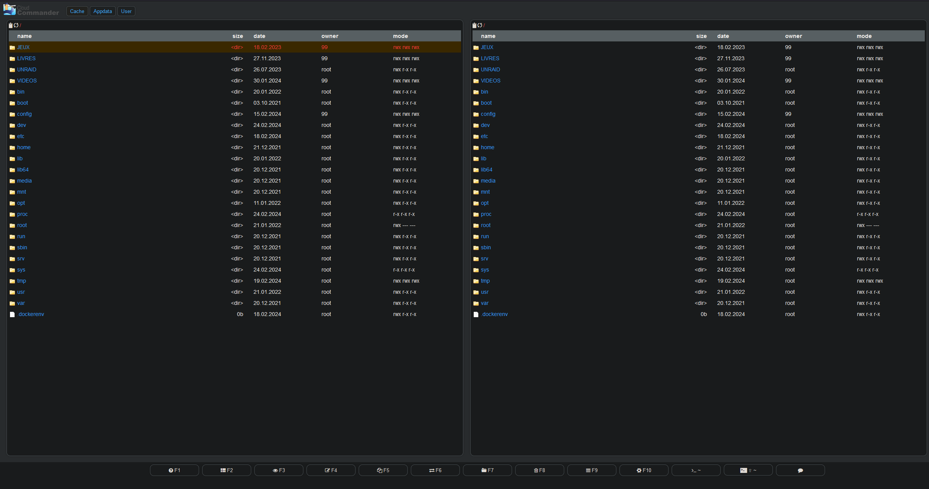929x489 pixels.
Task: Select 'var' folder name in left panel
Action: pos(21,303)
